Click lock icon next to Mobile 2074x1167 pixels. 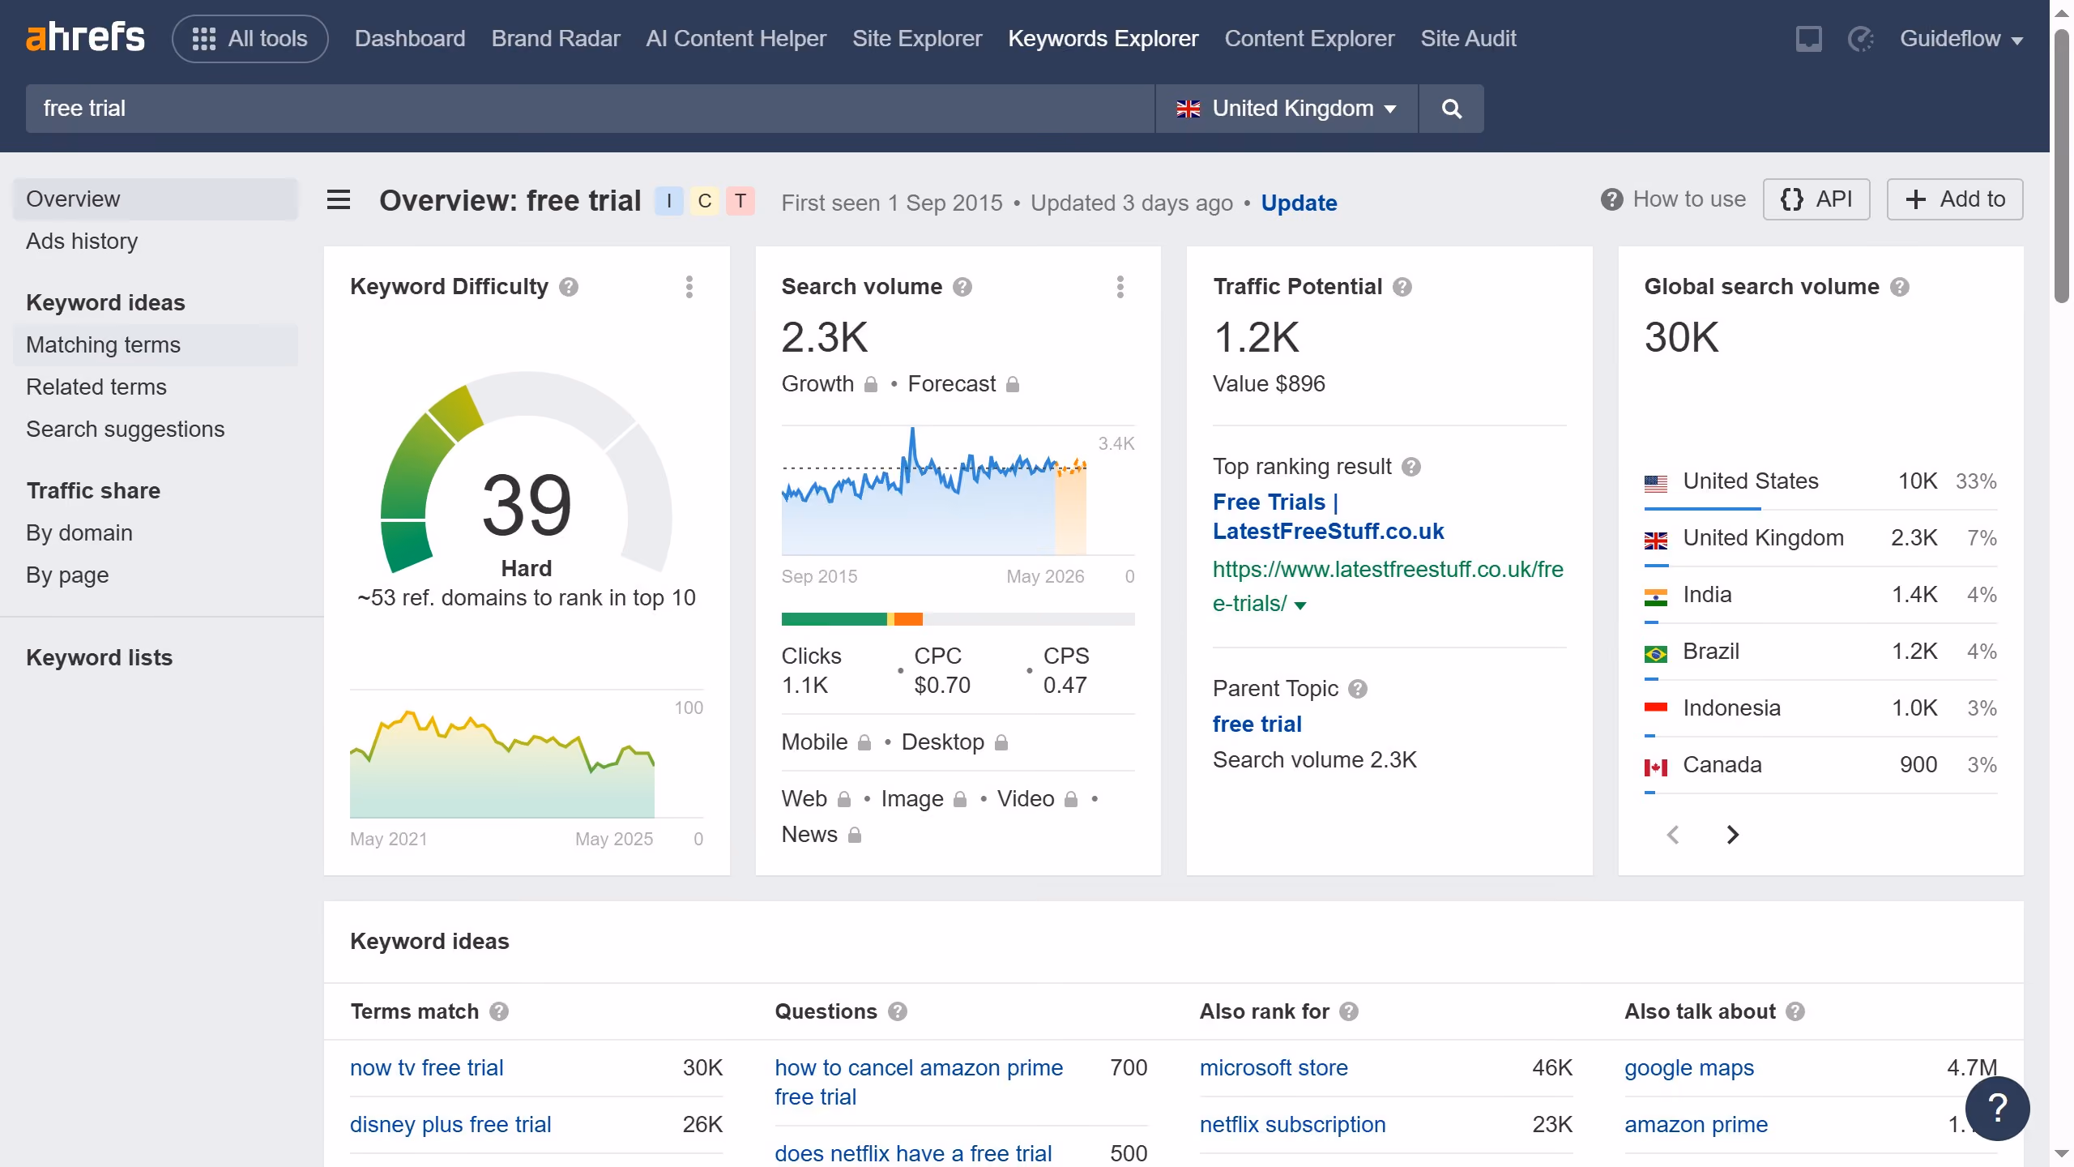tap(864, 742)
